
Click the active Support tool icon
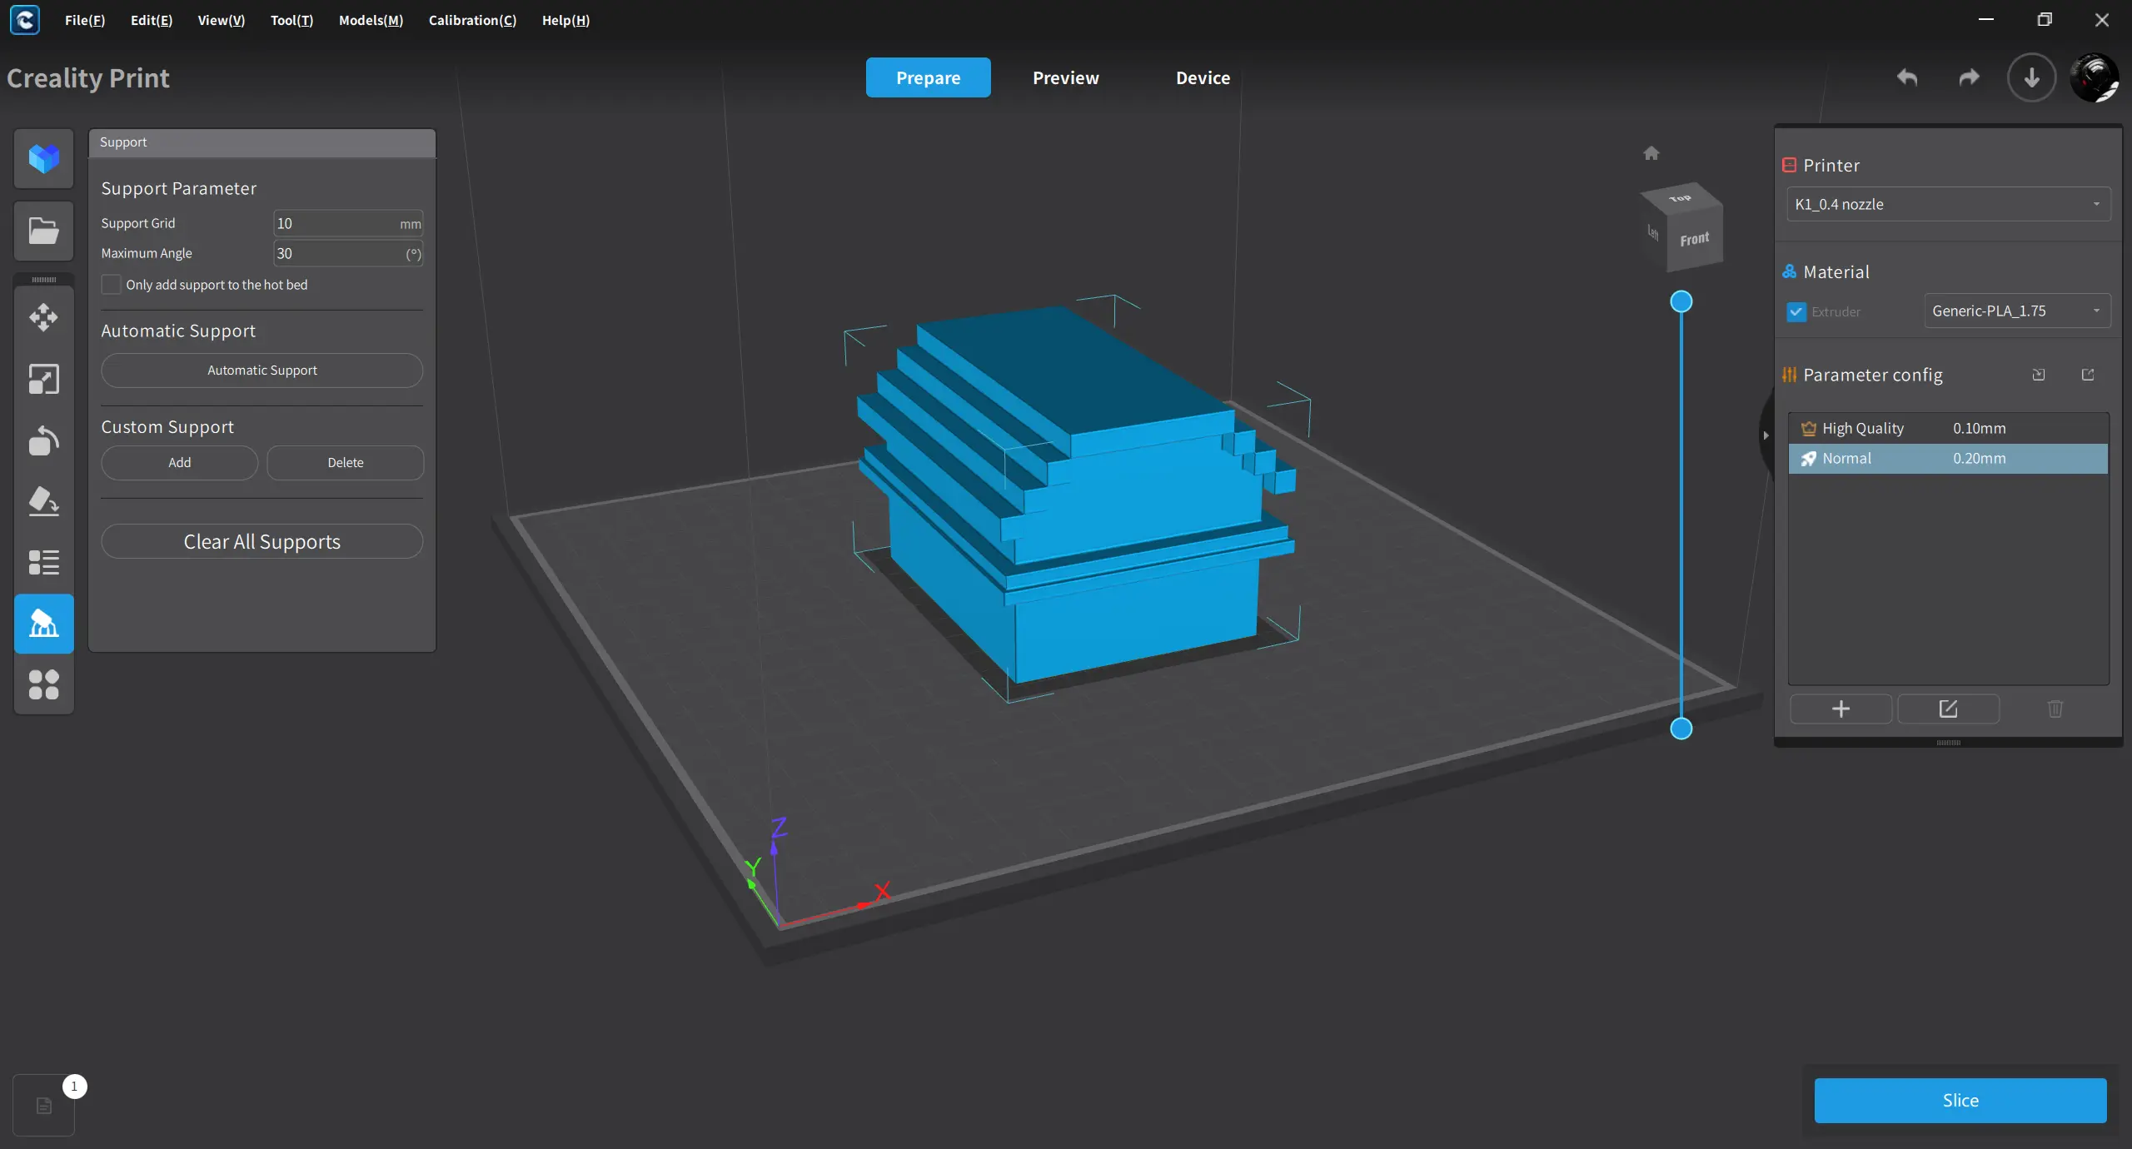(x=44, y=624)
